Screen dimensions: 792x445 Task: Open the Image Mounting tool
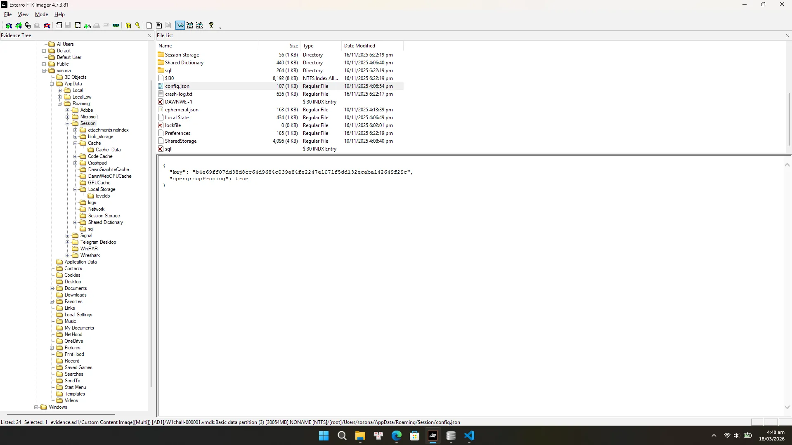(28, 26)
